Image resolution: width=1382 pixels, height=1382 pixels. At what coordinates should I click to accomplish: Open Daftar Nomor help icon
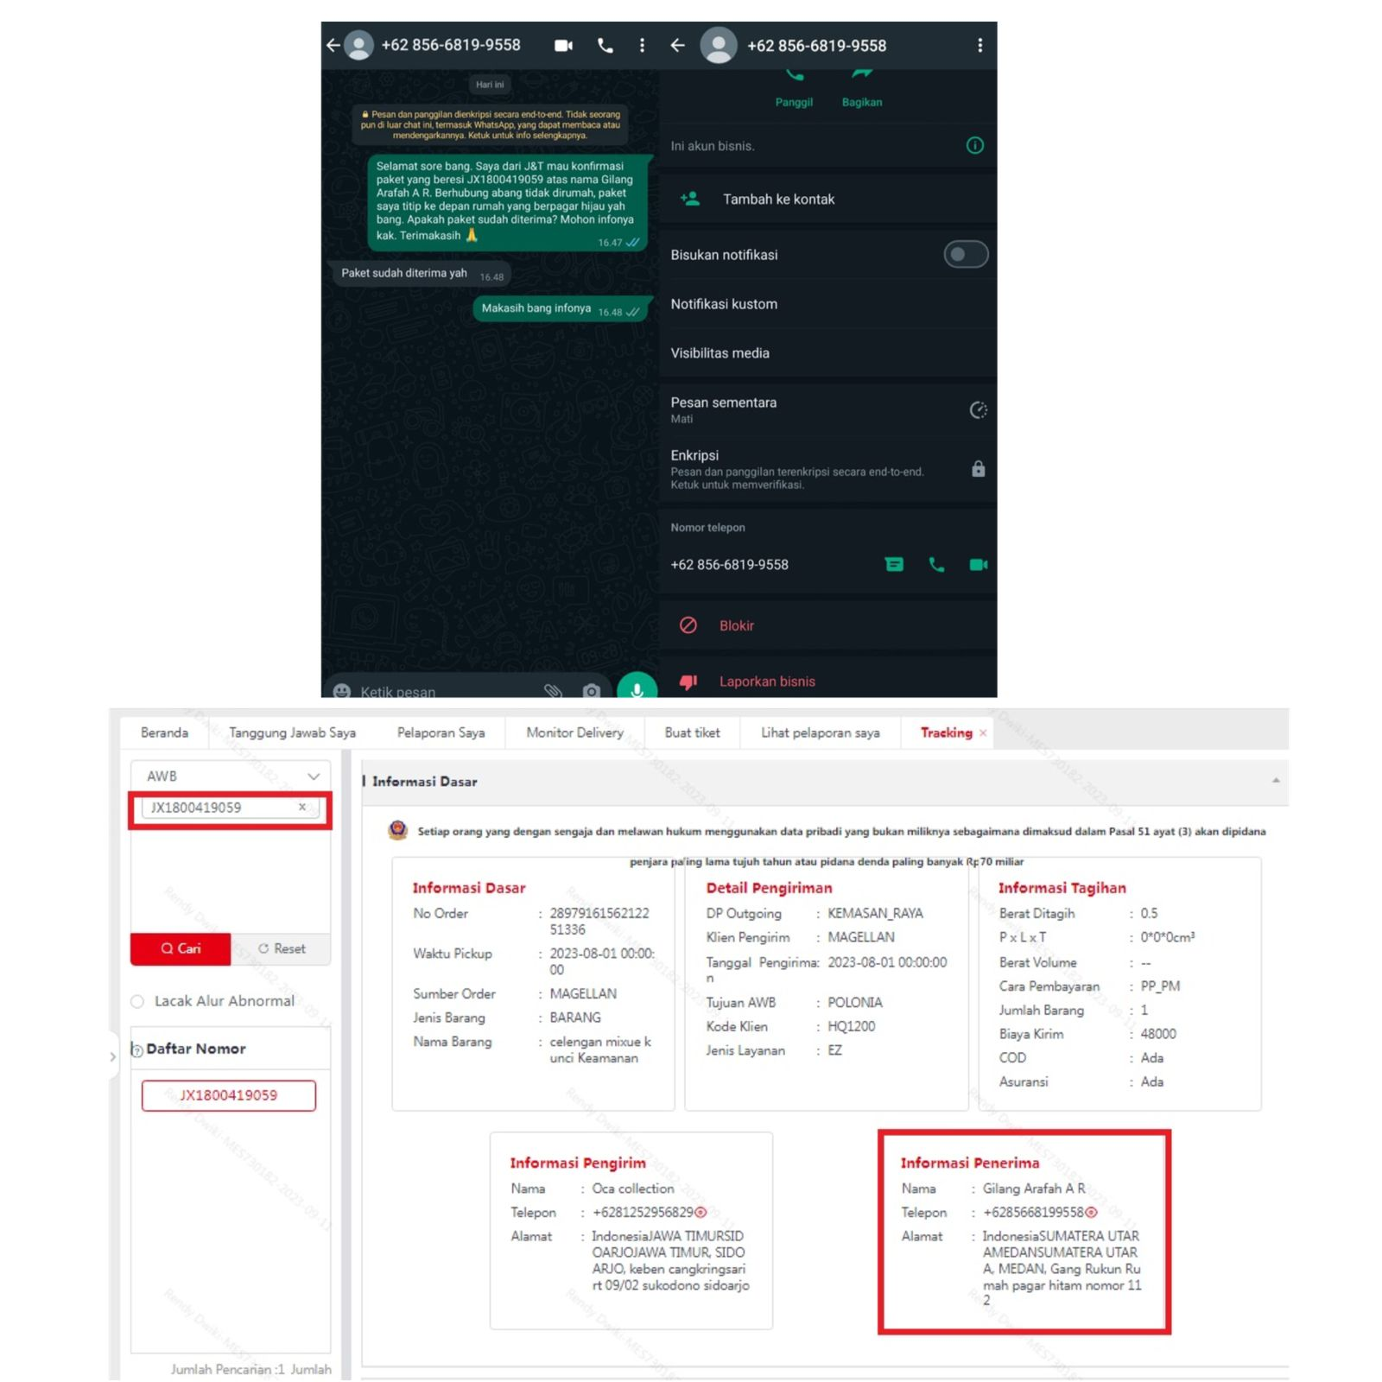click(136, 1050)
